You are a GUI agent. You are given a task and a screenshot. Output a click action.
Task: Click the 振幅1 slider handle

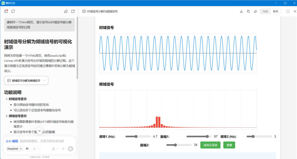[207, 136]
